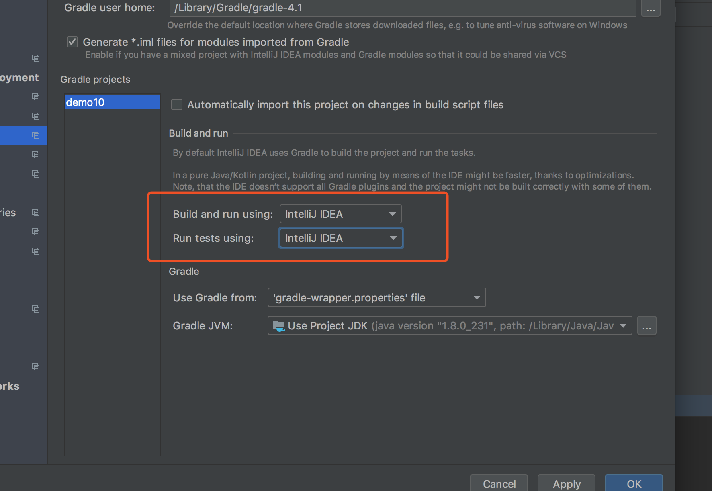Image resolution: width=712 pixels, height=491 pixels.
Task: Click the blue folder icon inside Gradle JVM field
Action: [279, 325]
